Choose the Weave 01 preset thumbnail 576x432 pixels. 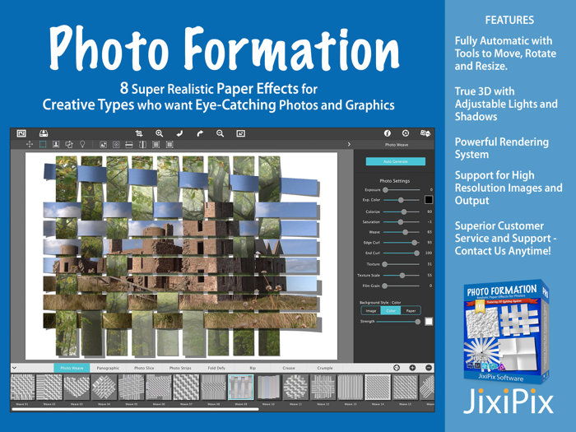[23, 388]
